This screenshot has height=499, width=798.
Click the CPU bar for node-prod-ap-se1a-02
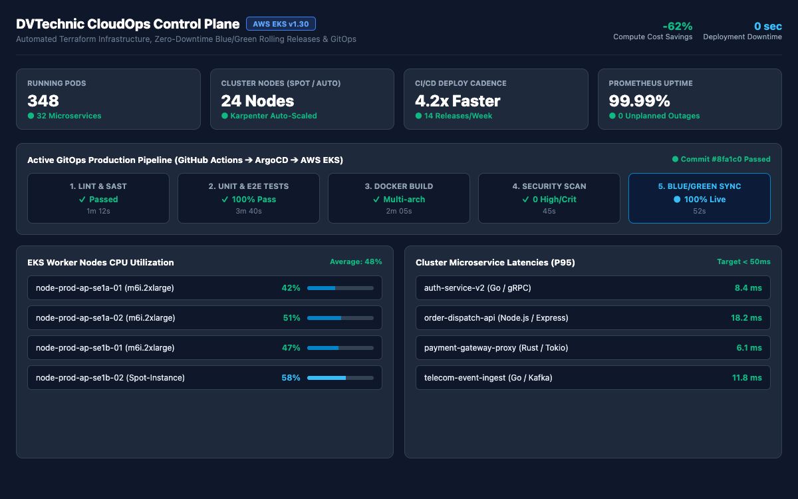[x=340, y=318]
